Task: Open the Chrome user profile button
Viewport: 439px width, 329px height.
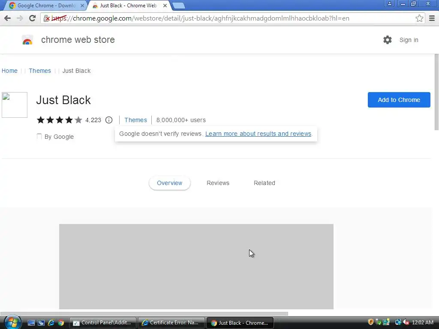Action: pyautogui.click(x=389, y=3)
